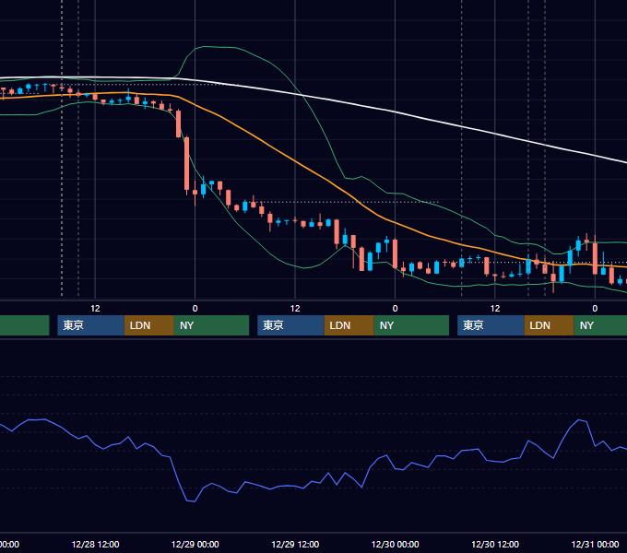Click the first LDN session block
Image resolution: width=627 pixels, height=553 pixels.
pyautogui.click(x=149, y=325)
